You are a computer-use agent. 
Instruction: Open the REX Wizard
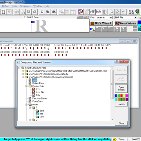101,23
